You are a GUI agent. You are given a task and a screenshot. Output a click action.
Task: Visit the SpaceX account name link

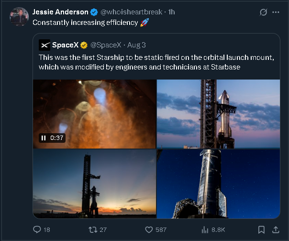65,45
